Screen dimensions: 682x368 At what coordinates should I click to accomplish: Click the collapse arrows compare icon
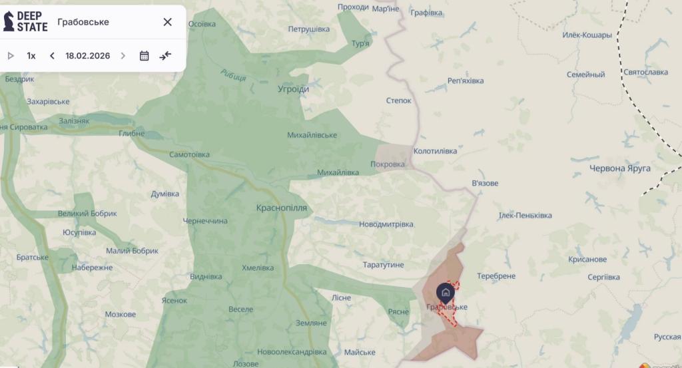[165, 56]
